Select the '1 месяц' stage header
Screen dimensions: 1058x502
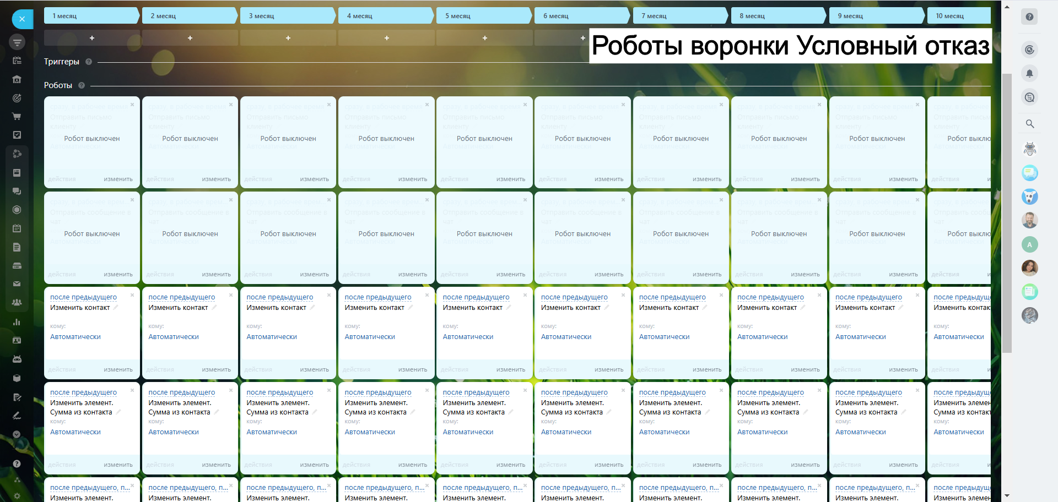click(x=91, y=16)
